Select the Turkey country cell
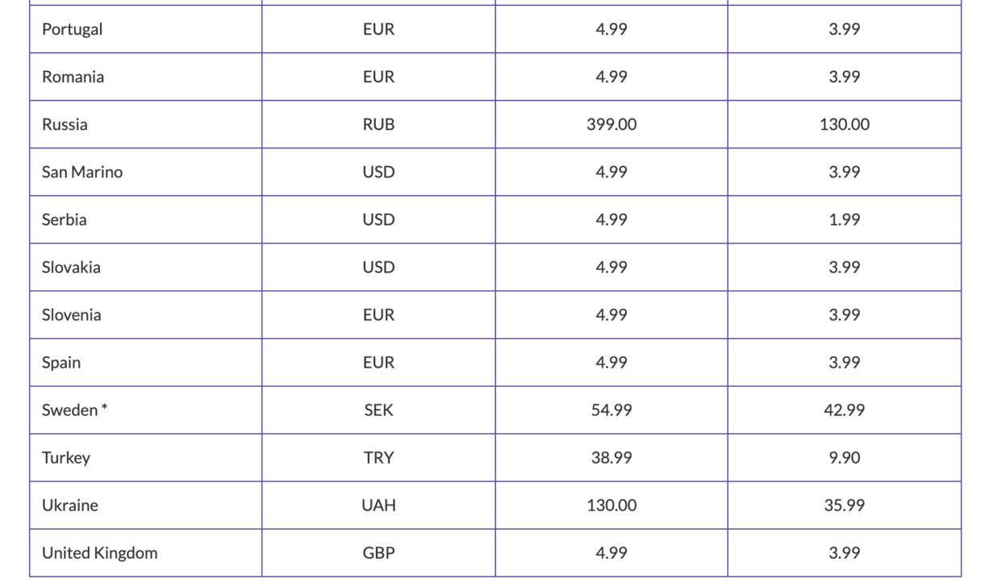The width and height of the screenshot is (984, 583). (x=146, y=457)
